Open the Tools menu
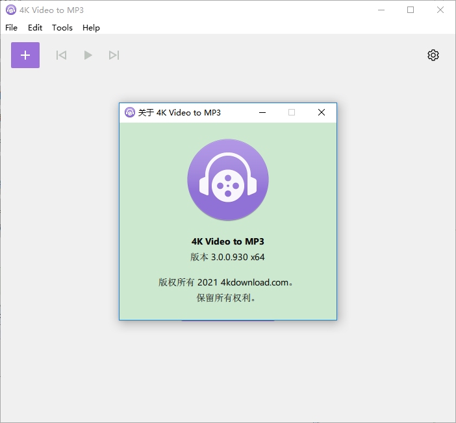This screenshot has width=456, height=423. pyautogui.click(x=62, y=28)
